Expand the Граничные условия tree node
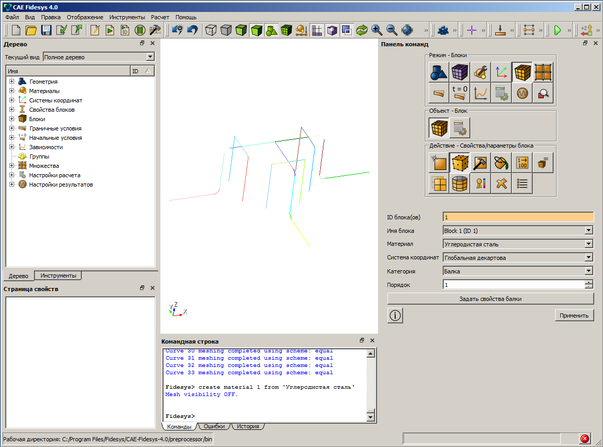 (11, 128)
